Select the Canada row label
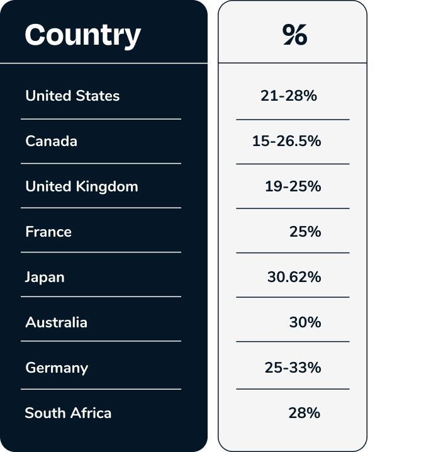 pyautogui.click(x=52, y=141)
